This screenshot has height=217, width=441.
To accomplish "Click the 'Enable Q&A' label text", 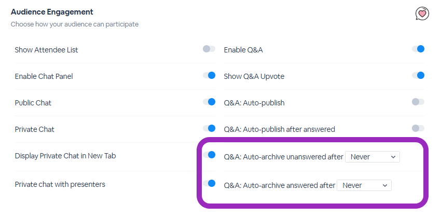I will click(243, 50).
